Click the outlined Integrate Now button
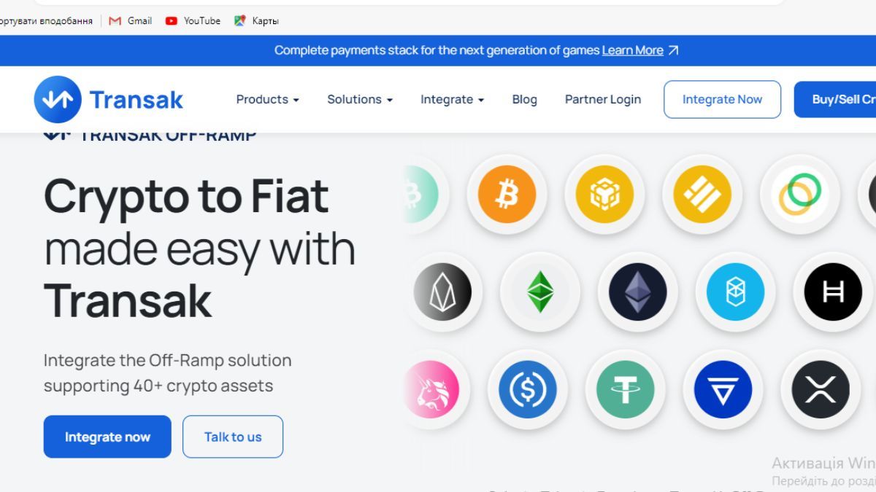876x492 pixels. tap(722, 99)
